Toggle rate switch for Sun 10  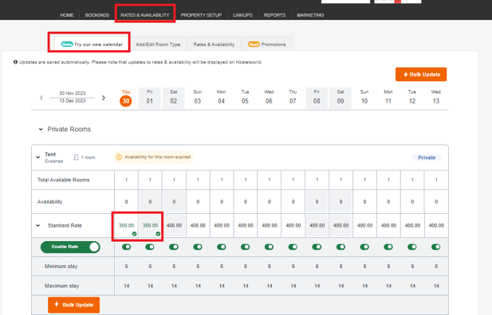coord(364,247)
